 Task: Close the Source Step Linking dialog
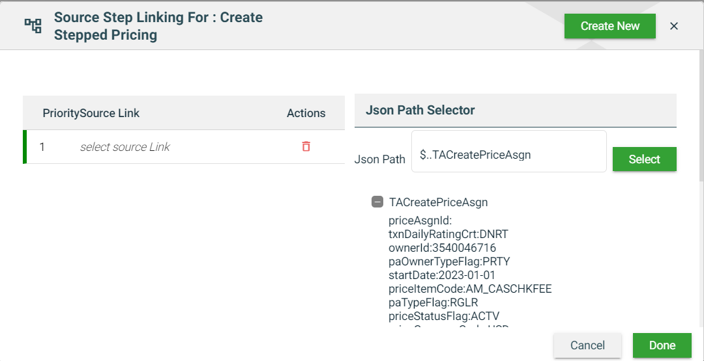pos(674,26)
